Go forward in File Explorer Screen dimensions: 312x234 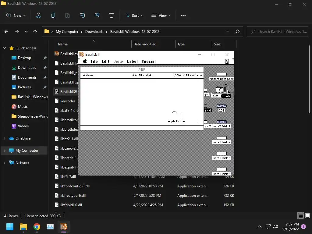click(17, 32)
